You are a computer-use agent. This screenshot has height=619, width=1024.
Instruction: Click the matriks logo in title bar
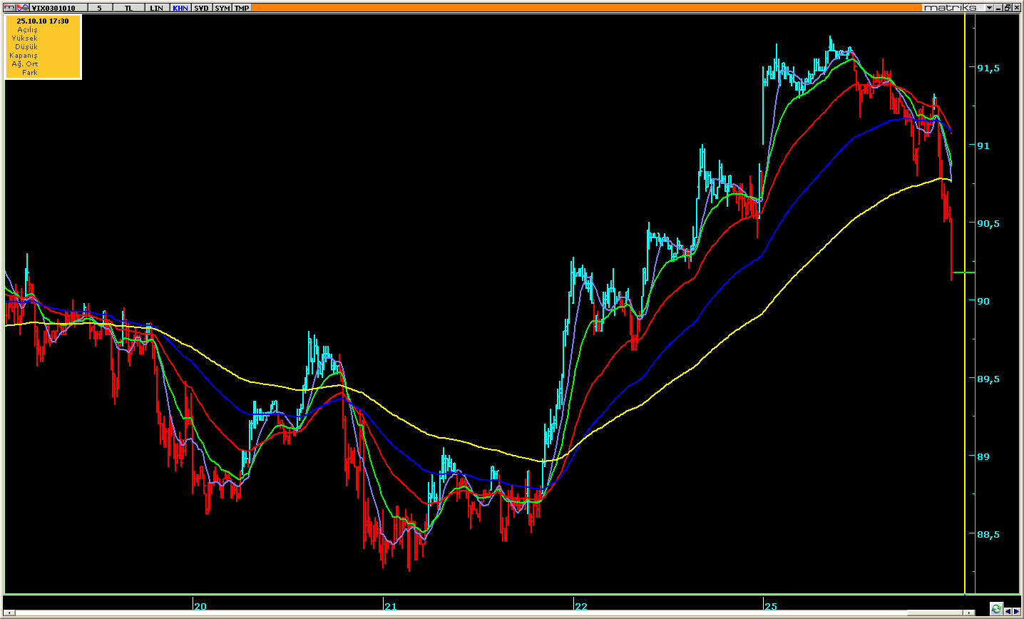click(x=951, y=8)
